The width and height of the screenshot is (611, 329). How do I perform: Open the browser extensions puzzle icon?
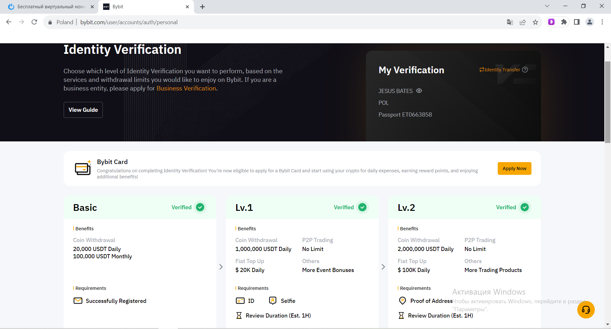564,22
